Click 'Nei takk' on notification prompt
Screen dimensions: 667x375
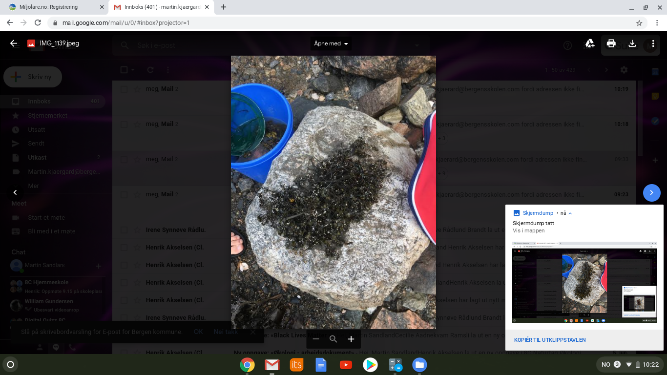coord(226,332)
